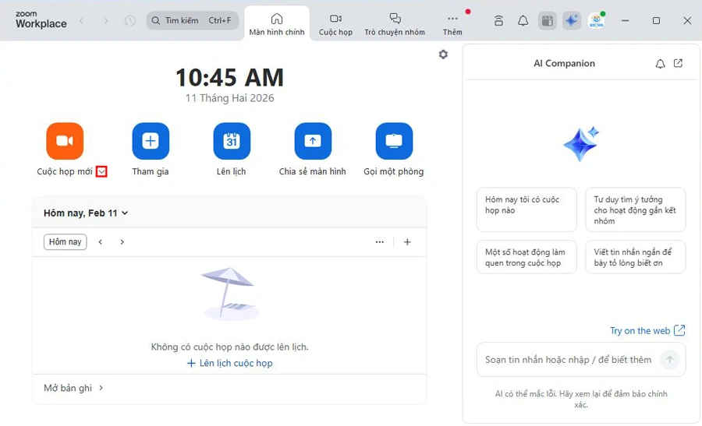Click the Tham gia plus icon

151,141
